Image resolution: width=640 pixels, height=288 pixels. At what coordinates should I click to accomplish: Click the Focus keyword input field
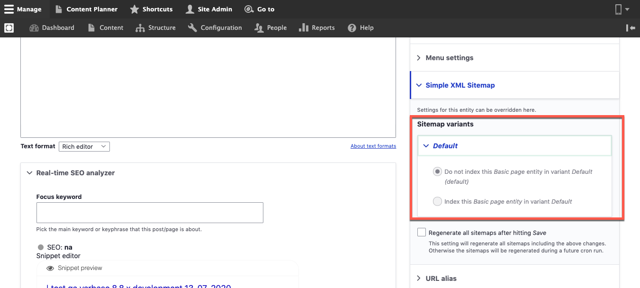pos(150,213)
